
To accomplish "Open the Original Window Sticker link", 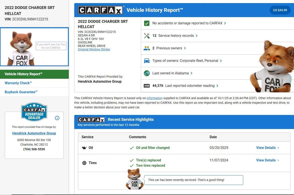I will [94, 49].
